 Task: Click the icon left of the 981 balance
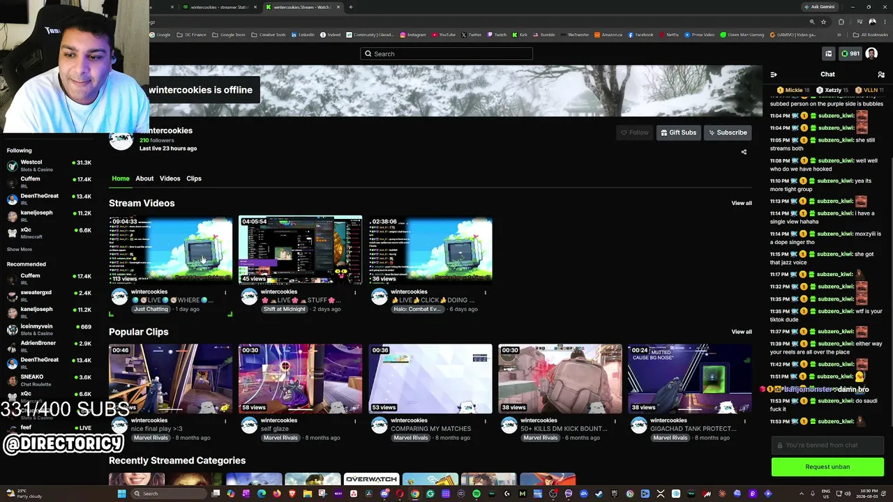pos(829,54)
